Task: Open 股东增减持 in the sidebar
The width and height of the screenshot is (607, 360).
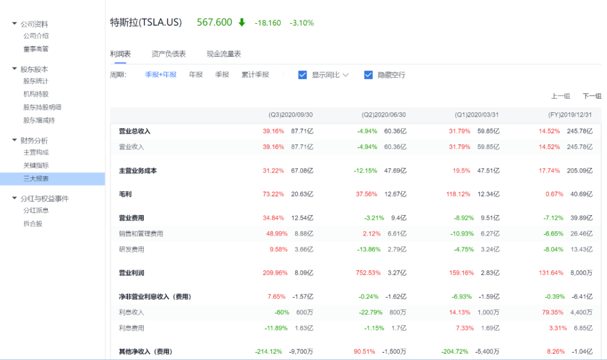Action: (x=39, y=120)
